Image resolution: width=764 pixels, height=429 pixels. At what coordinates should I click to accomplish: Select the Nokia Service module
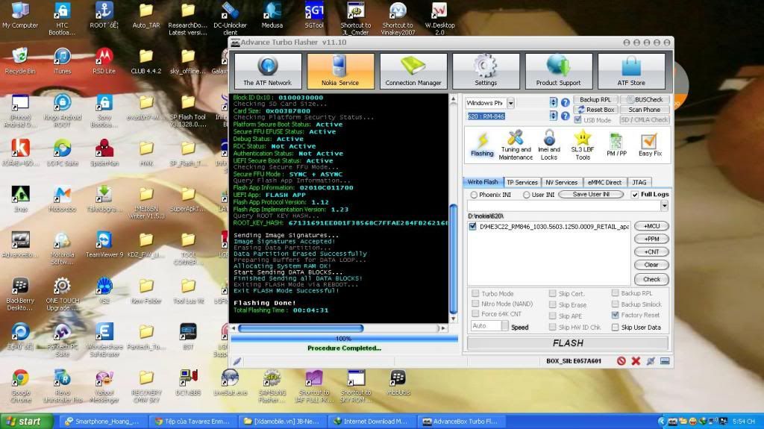340,71
